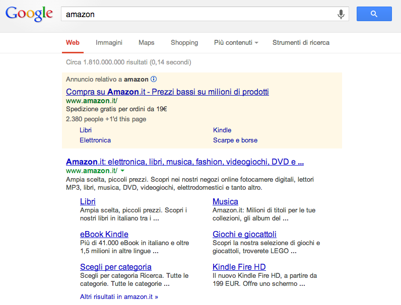Click the Google logo
The image size is (401, 305).
coord(29,14)
